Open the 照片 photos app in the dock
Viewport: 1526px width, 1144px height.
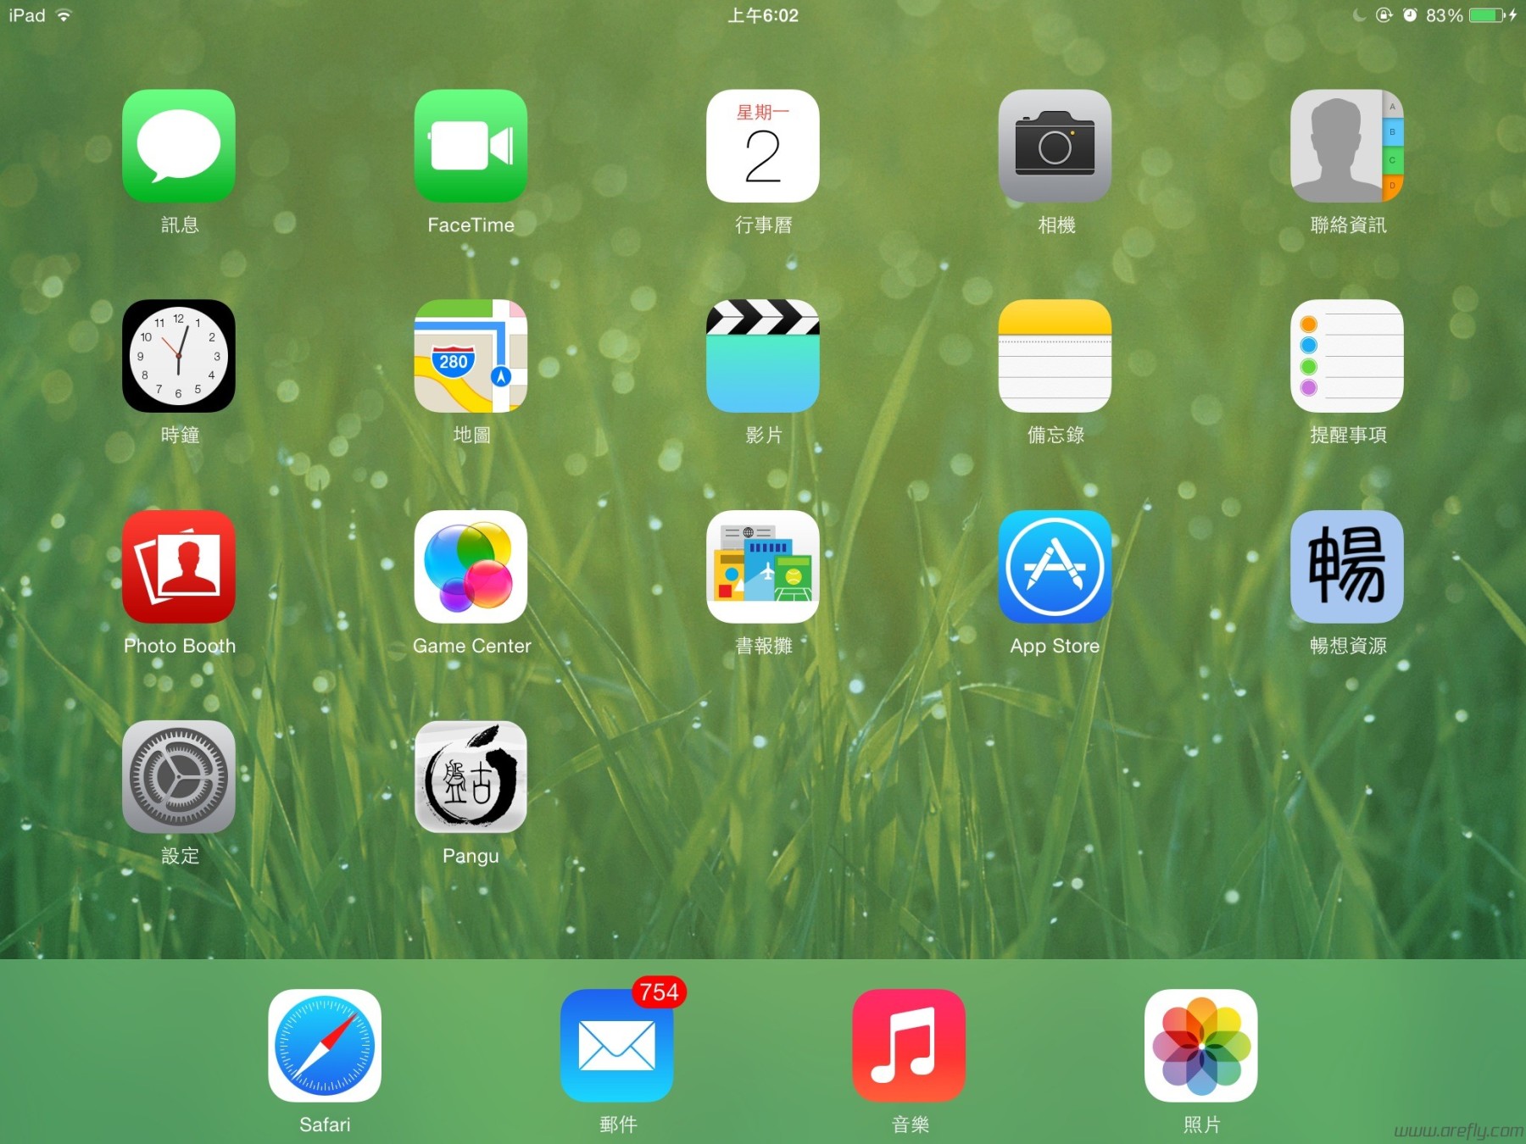pos(1201,1047)
